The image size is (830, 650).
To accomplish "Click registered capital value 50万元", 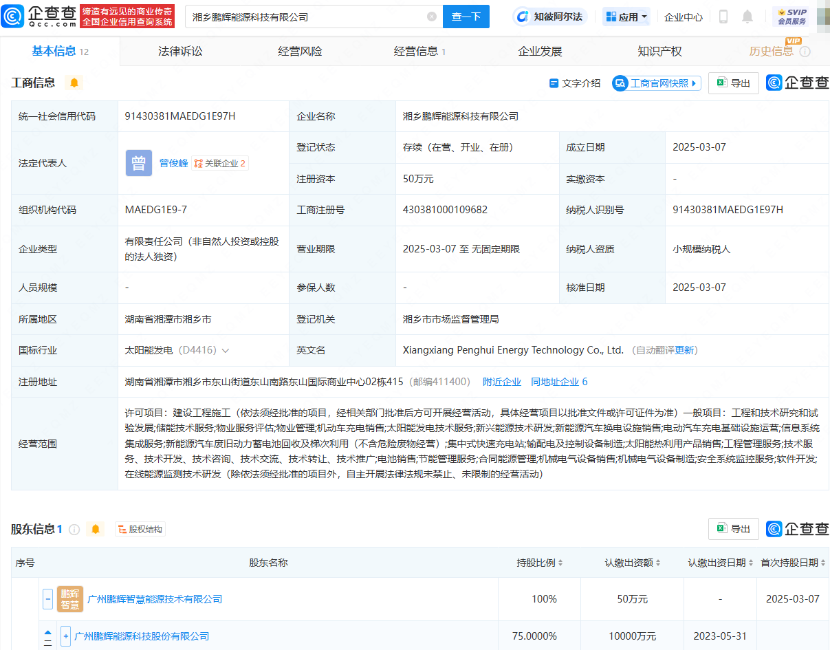I will (x=418, y=179).
